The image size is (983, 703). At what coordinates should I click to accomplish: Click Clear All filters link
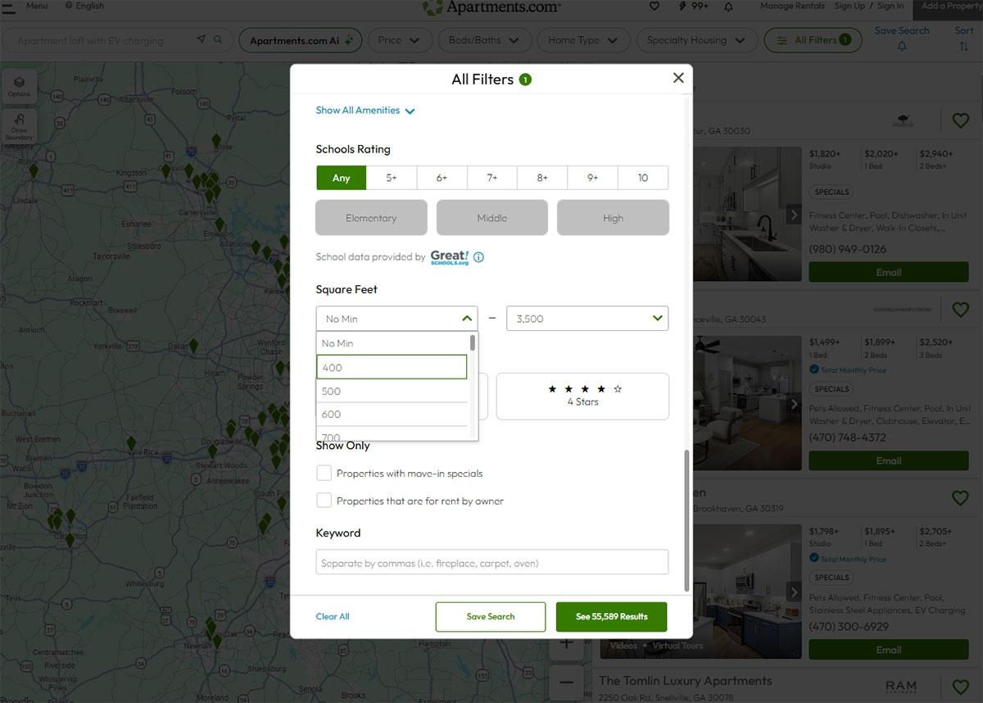(333, 616)
